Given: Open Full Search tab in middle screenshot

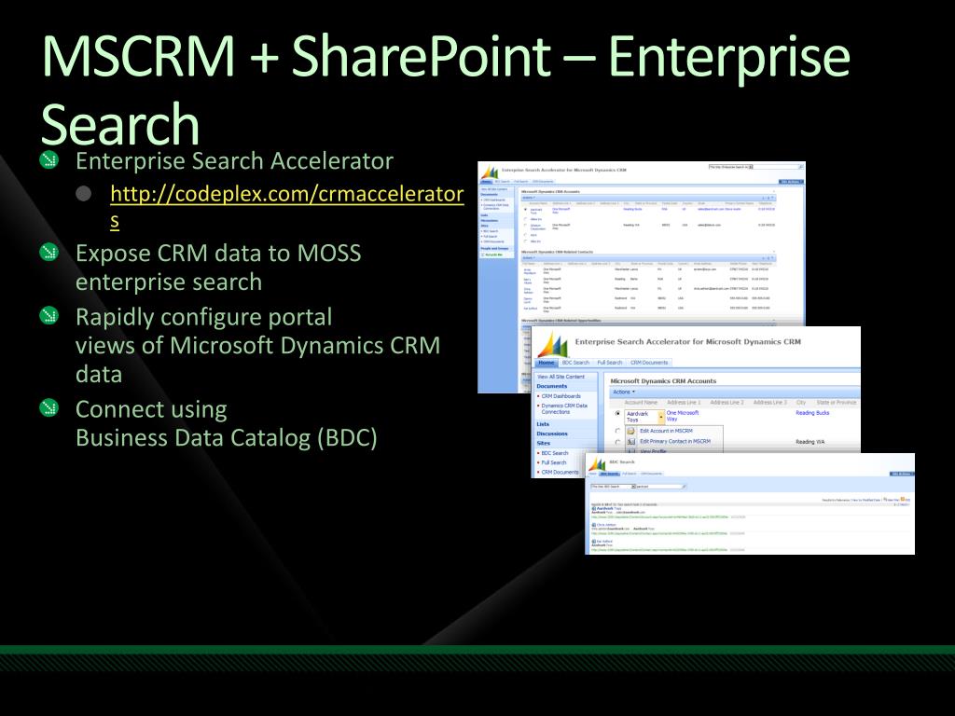Looking at the screenshot, I should (x=610, y=363).
